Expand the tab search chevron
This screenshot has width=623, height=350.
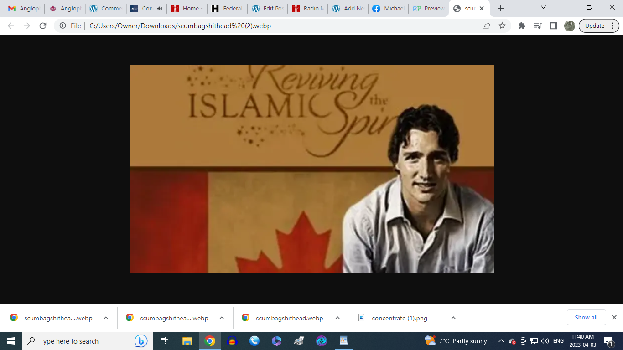pyautogui.click(x=543, y=8)
